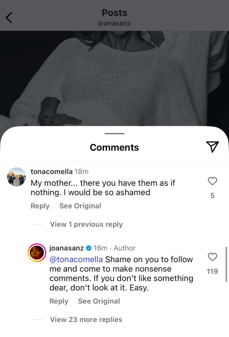Click the comments scrollbar

(226, 264)
